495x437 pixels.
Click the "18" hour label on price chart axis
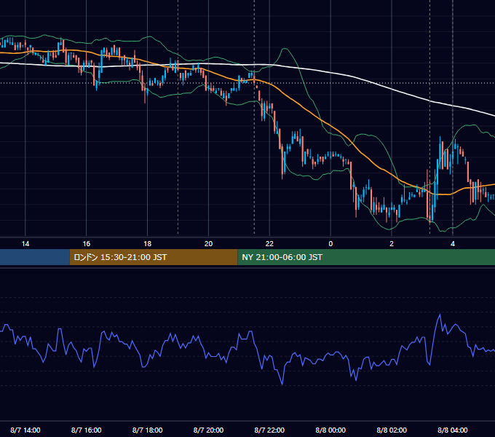pyautogui.click(x=148, y=244)
